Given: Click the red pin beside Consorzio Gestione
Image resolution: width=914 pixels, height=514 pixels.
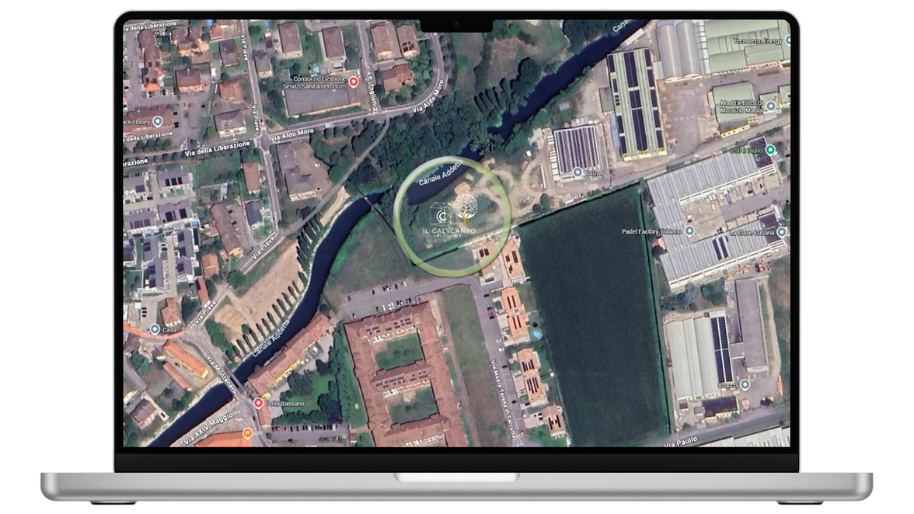Looking at the screenshot, I should [353, 82].
